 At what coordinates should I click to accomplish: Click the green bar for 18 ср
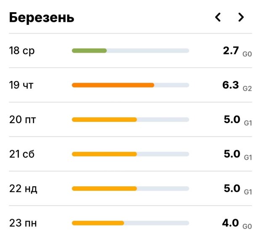[89, 51]
